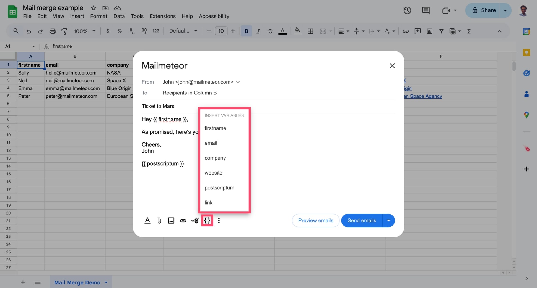Click Create a filter funnel icon
537x288 pixels.
(x=442, y=31)
